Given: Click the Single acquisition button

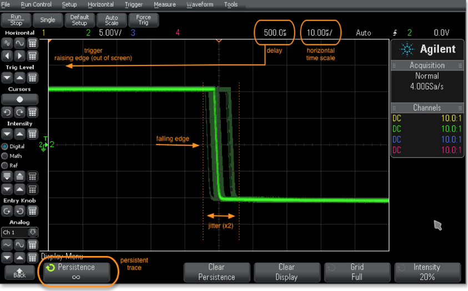Looking at the screenshot, I should tap(48, 20).
